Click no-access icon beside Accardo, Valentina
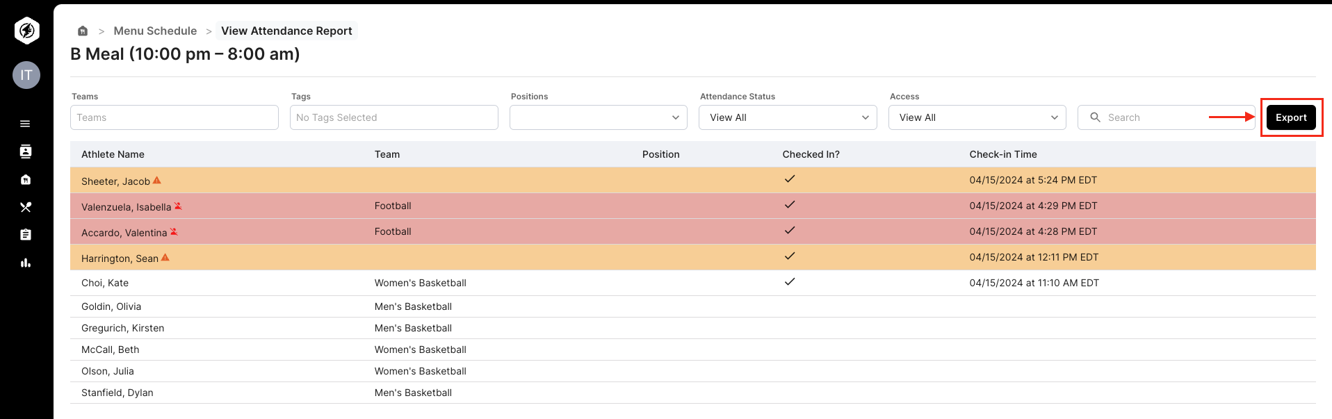 point(174,231)
